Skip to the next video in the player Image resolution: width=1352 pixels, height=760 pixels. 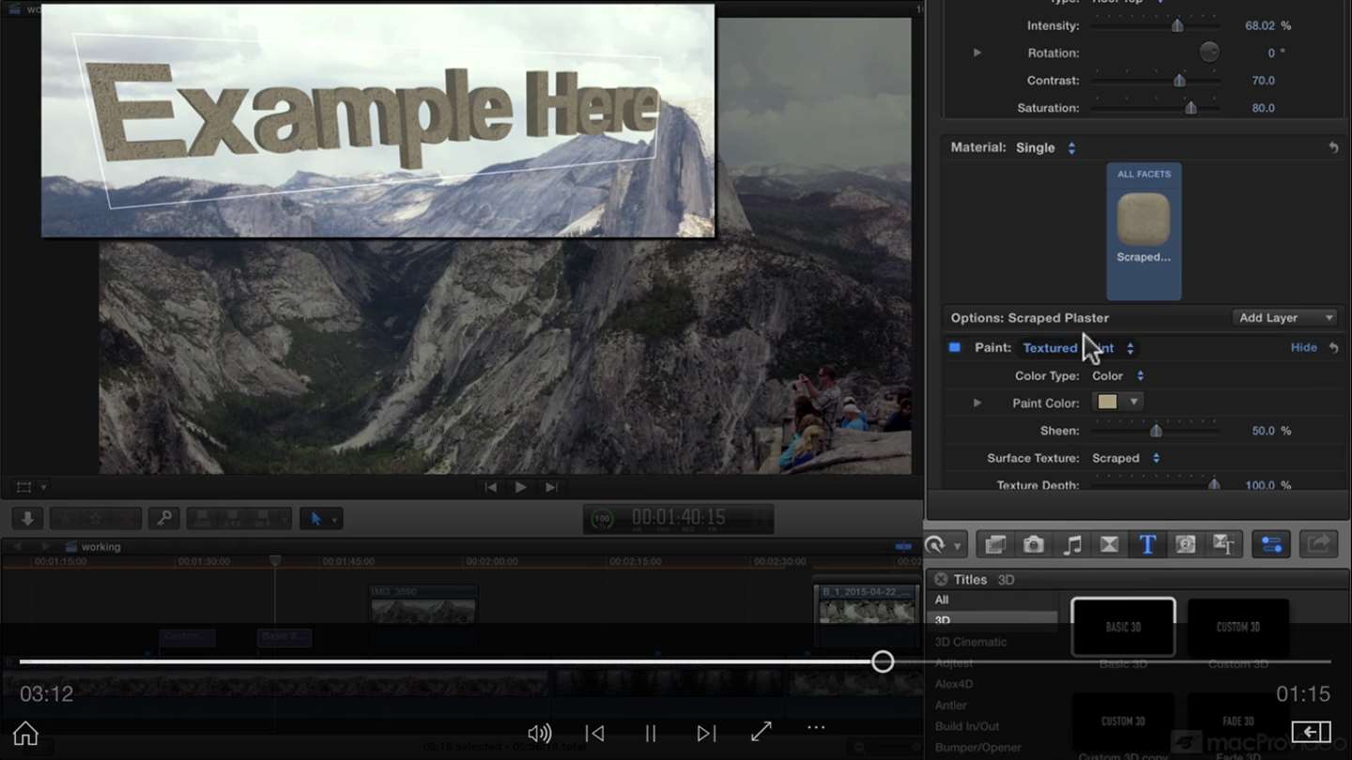point(706,733)
